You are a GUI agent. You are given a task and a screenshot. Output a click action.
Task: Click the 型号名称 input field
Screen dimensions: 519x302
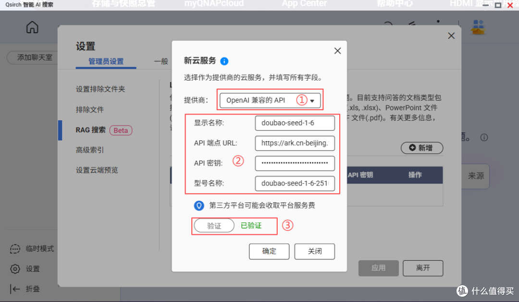(x=295, y=184)
